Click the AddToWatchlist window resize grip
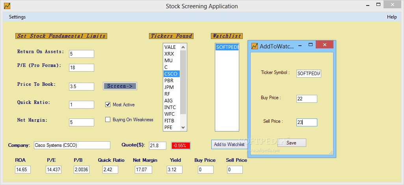Viewport: 404px width, 185px height. point(331,152)
